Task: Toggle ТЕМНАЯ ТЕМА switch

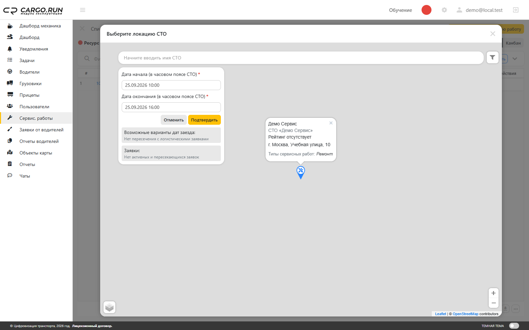Action: [x=514, y=326]
